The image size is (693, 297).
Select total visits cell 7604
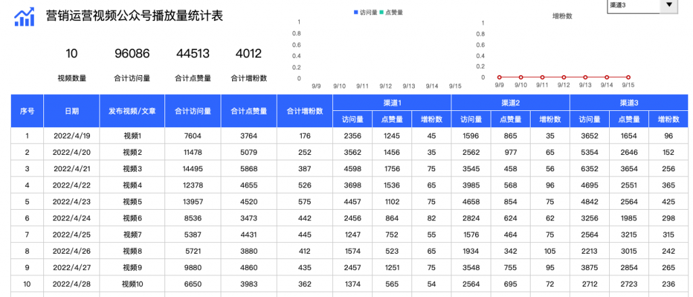[193, 136]
